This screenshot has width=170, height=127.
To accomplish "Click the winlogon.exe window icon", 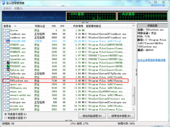I will tap(8, 102).
